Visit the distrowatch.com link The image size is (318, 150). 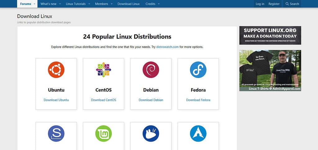point(167,47)
